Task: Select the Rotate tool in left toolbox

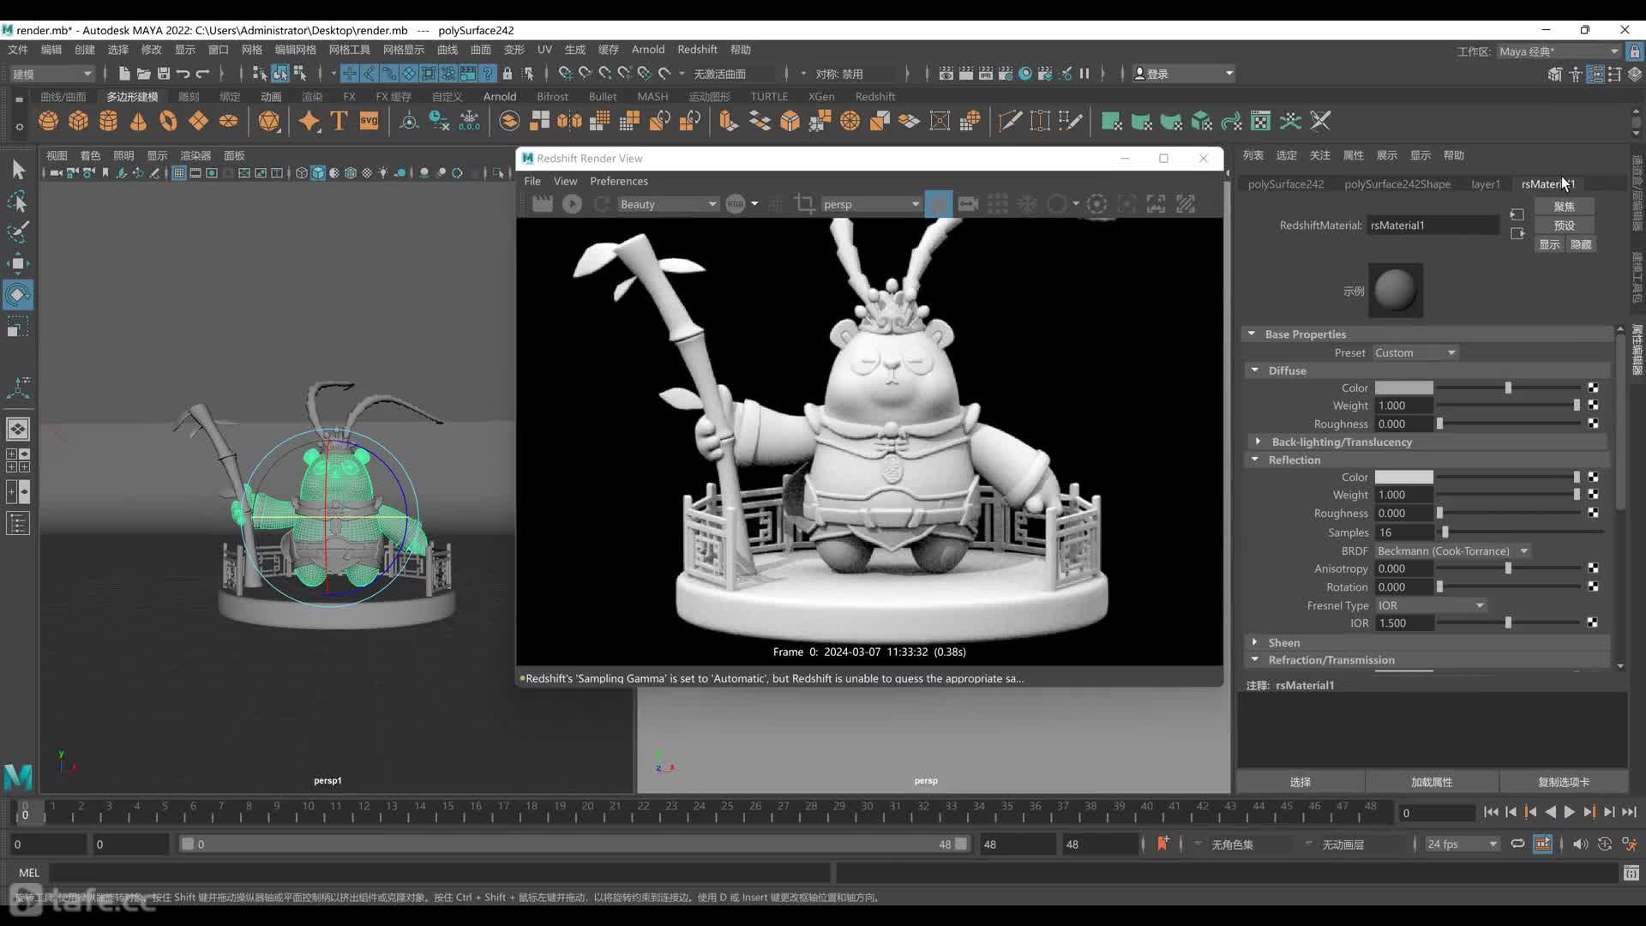Action: pos(17,295)
